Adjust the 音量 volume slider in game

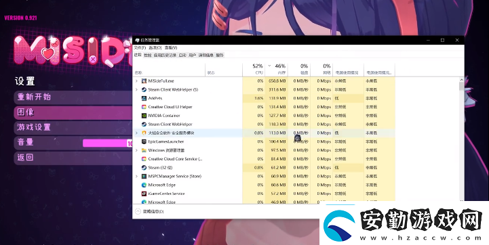[x=108, y=143]
